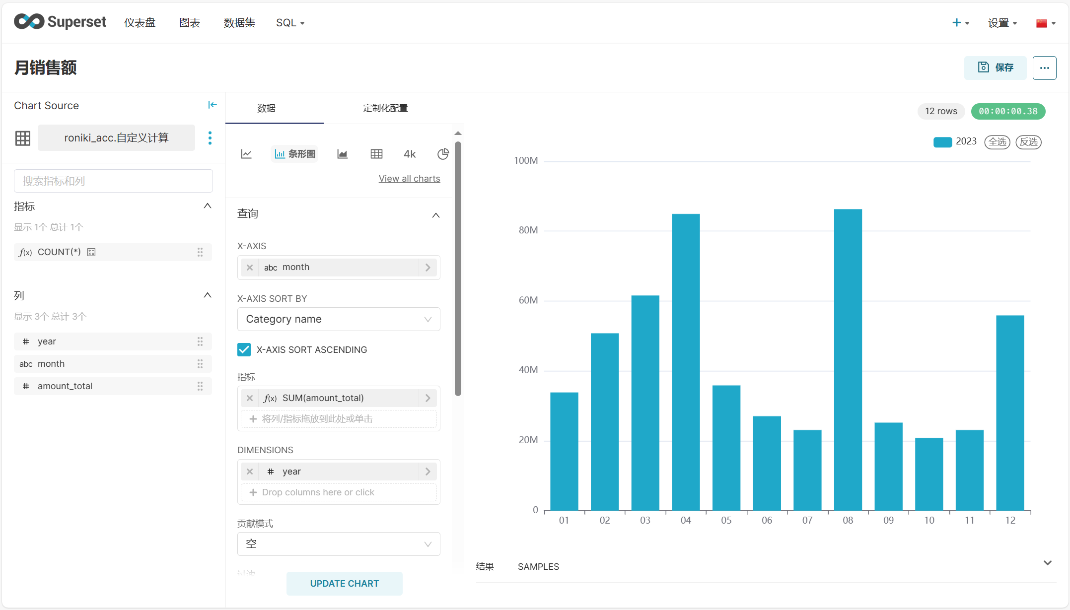The image size is (1070, 610).
Task: Click the Superset logo
Action: pos(60,22)
